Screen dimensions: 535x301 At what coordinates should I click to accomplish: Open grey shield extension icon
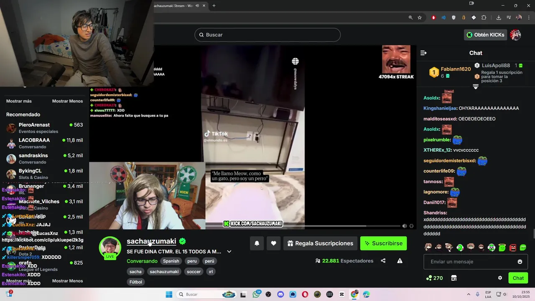pos(453,18)
